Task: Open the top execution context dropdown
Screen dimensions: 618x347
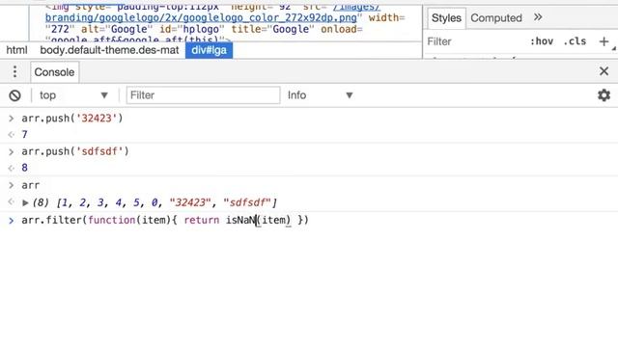Action: (x=73, y=95)
